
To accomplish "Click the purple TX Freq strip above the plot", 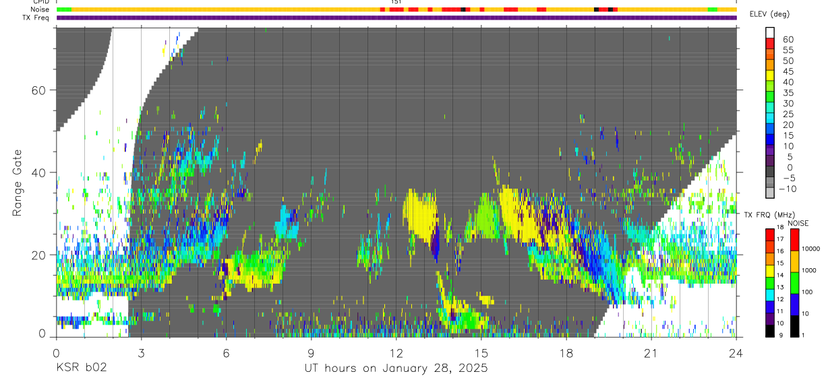I will [x=396, y=18].
